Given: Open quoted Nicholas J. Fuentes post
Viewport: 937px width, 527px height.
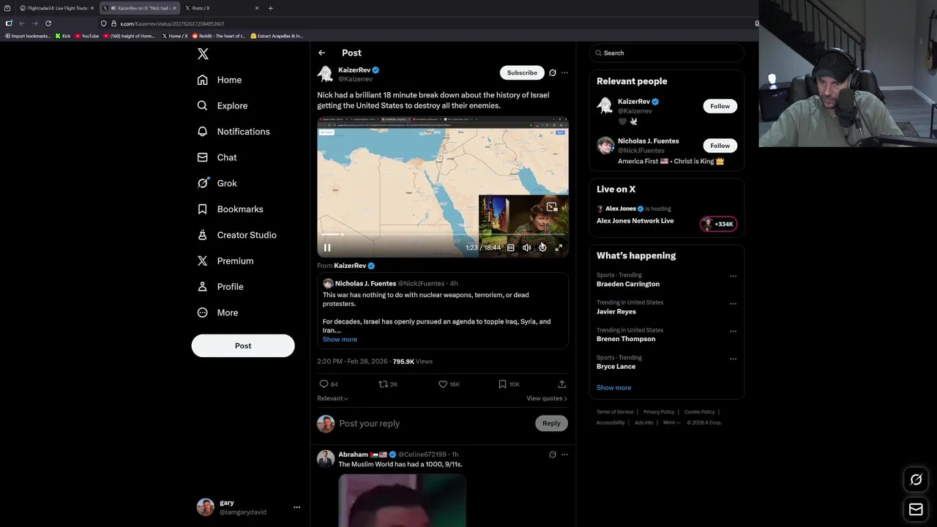Looking at the screenshot, I should 442,311.
